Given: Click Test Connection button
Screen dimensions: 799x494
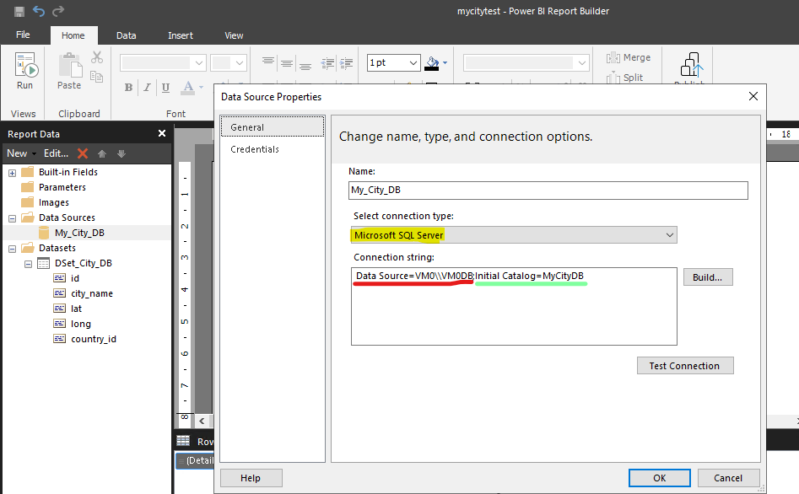Looking at the screenshot, I should [685, 366].
